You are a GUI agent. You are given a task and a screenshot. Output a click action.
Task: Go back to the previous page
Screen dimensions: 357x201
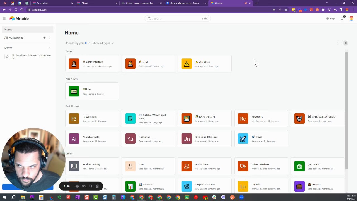click(x=4, y=10)
